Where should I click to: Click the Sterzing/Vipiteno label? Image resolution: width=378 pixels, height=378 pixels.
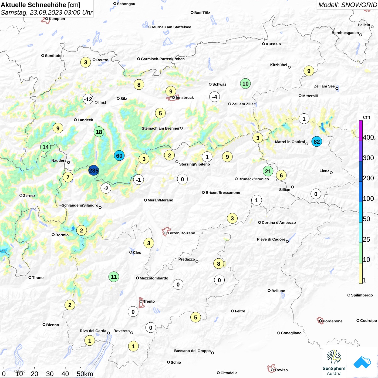click(194, 164)
